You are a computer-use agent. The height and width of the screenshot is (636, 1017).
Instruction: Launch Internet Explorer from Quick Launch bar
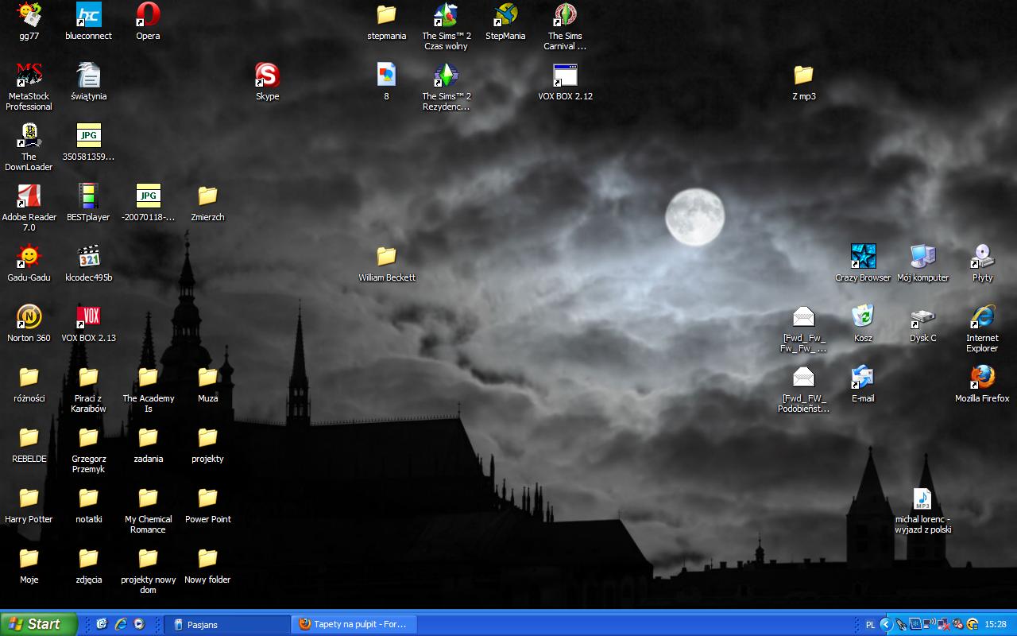pyautogui.click(x=121, y=624)
